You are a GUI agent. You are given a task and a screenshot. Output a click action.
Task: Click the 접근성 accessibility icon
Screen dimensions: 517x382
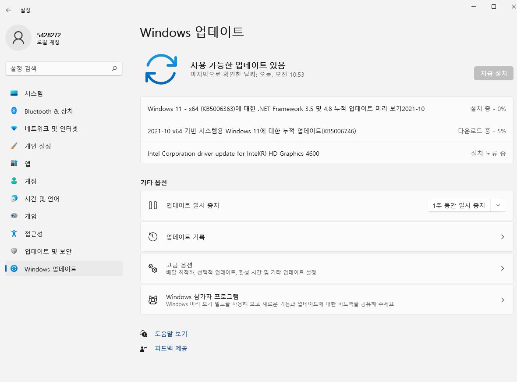[x=14, y=233]
